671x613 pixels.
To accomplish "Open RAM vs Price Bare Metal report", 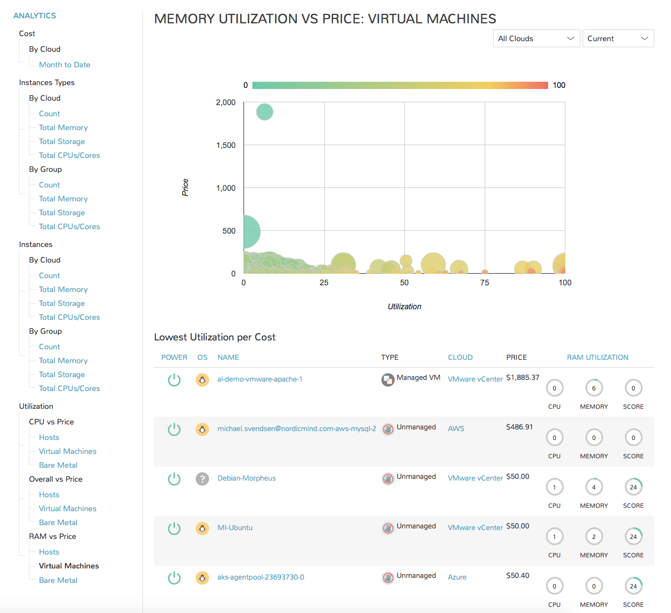I will [x=58, y=580].
